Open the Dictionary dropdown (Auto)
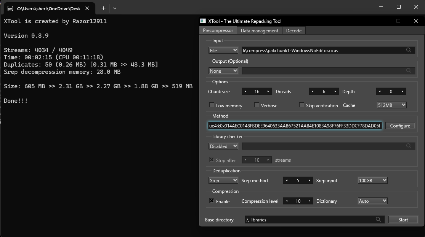The width and height of the screenshot is (425, 237). pyautogui.click(x=373, y=201)
